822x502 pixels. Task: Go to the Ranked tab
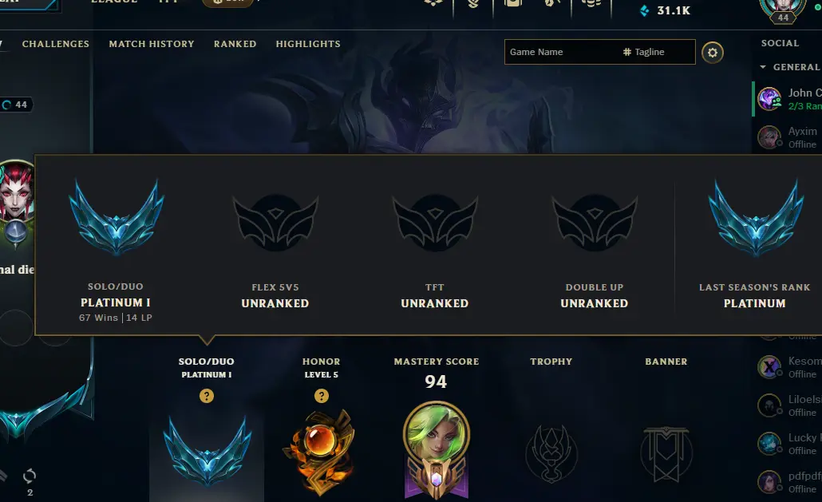pos(235,44)
